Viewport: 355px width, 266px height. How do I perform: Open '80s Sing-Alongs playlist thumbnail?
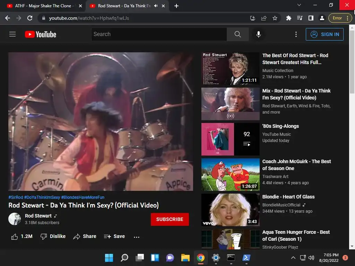[x=230, y=139]
